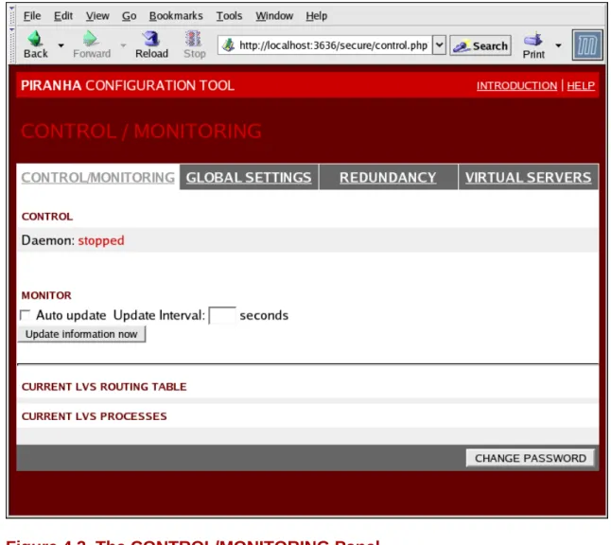Click the Stop loading icon

tap(193, 39)
